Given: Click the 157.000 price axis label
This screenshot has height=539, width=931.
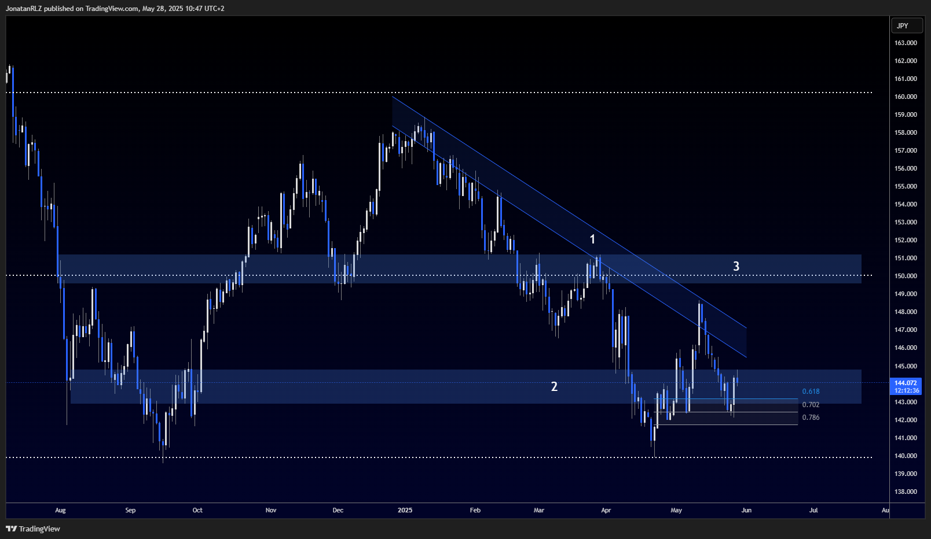Looking at the screenshot, I should click(906, 150).
